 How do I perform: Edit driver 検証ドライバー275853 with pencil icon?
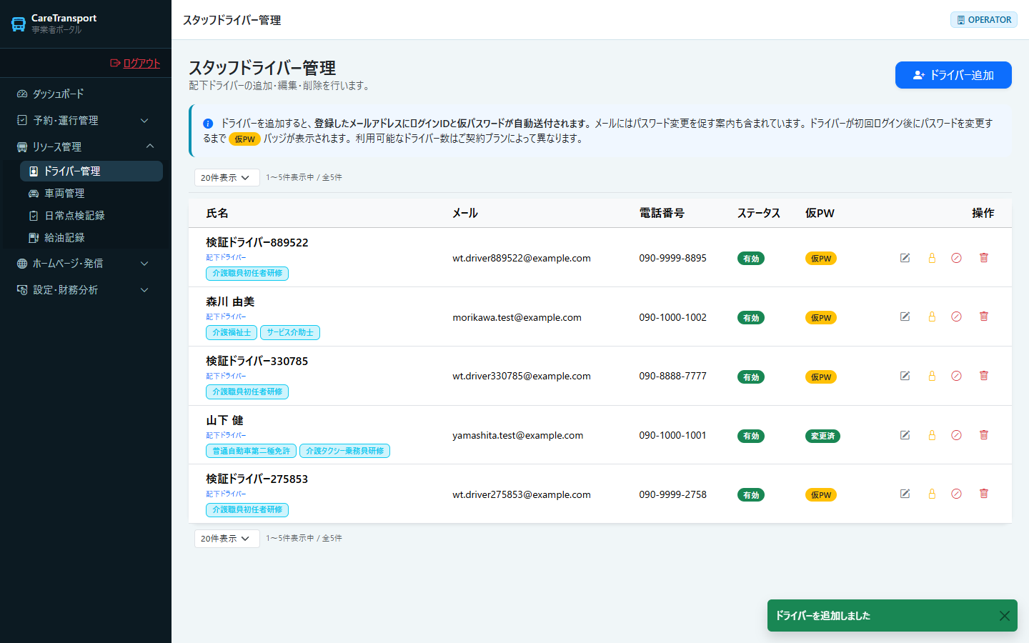point(905,494)
